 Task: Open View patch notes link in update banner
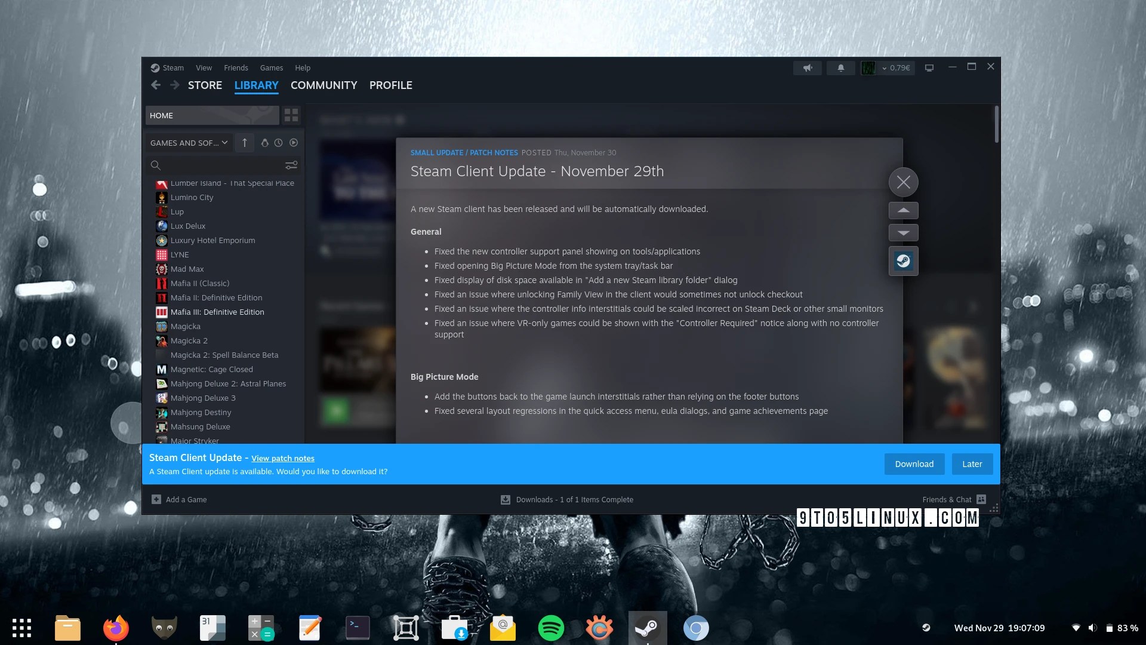[282, 458]
